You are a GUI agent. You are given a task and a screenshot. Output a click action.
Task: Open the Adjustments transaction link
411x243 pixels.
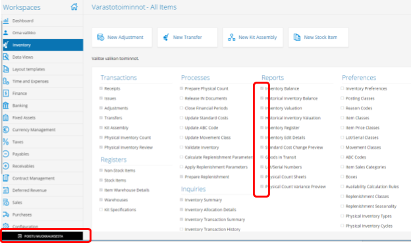tap(116, 108)
